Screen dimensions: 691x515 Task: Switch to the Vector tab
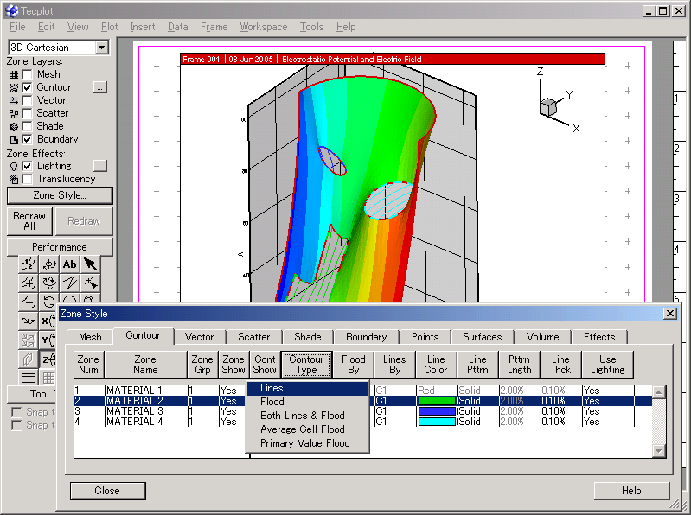tap(199, 337)
